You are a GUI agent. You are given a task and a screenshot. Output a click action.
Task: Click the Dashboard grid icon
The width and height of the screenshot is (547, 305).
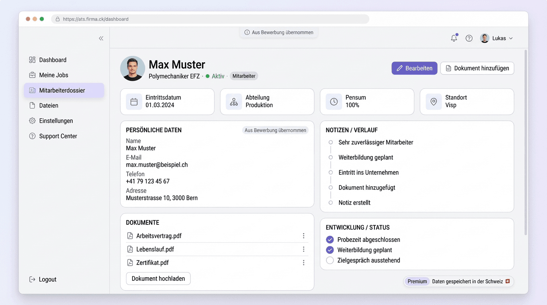click(x=32, y=60)
